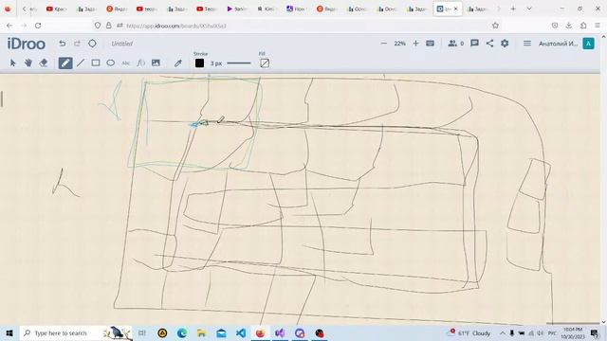Screen dimensions: 607x341
Task: Open the iDroo hamburger menu
Action: 527,44
